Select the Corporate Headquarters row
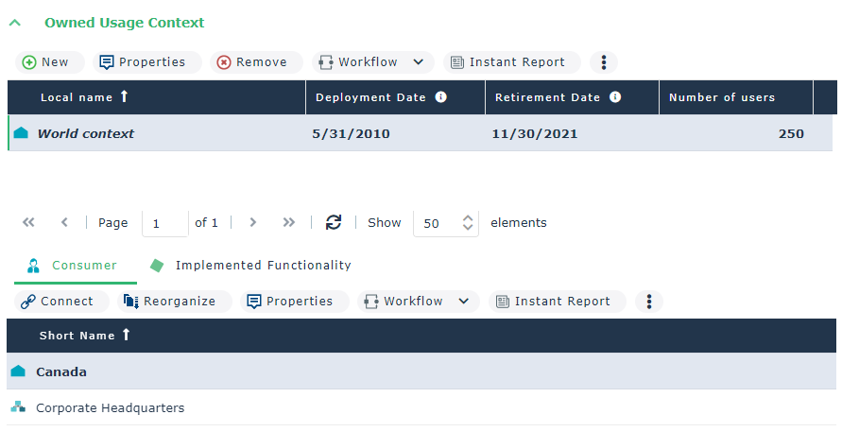 click(x=110, y=408)
